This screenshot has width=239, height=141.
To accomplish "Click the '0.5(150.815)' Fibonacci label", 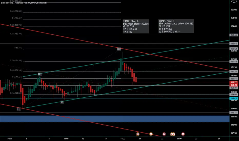I will coord(17,77).
